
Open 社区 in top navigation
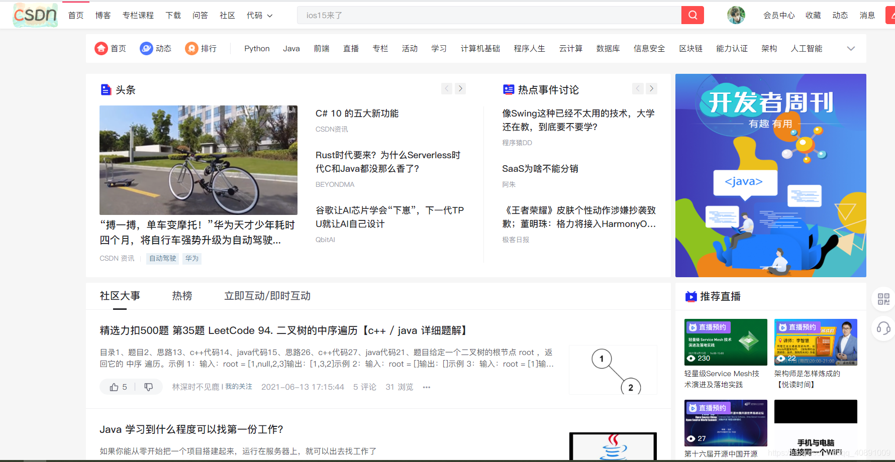click(227, 16)
